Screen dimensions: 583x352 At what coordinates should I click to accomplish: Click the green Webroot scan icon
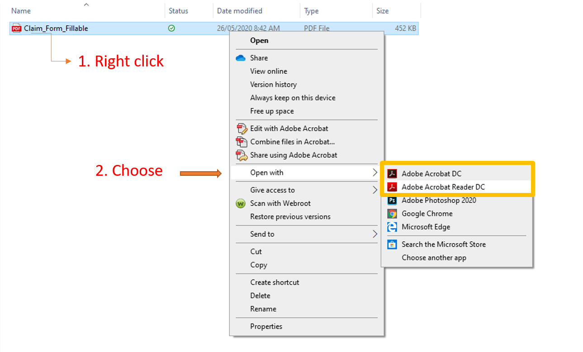click(241, 203)
